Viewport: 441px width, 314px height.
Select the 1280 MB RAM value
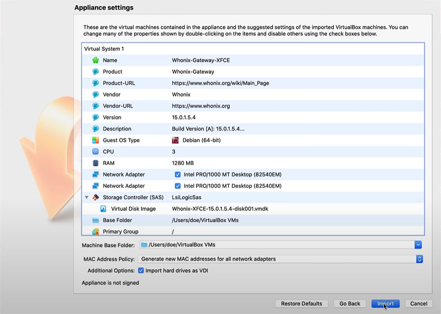183,163
